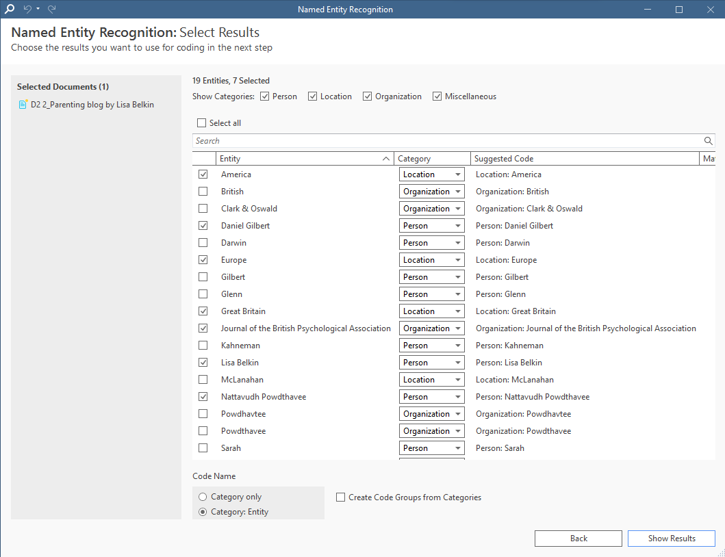Click the Show Results button
The width and height of the screenshot is (725, 557).
tap(671, 539)
